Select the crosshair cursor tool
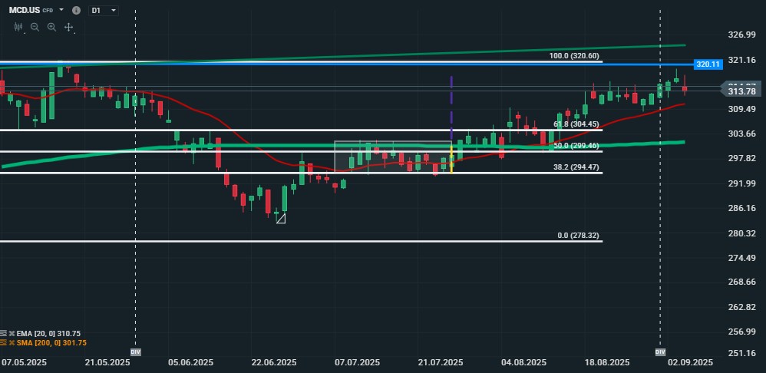This screenshot has height=373, width=766. (68, 27)
